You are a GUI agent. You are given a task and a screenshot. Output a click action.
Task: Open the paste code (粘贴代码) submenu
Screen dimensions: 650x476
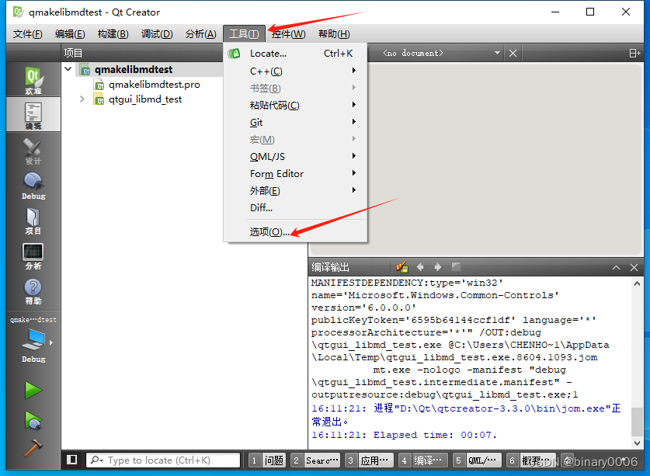(295, 105)
